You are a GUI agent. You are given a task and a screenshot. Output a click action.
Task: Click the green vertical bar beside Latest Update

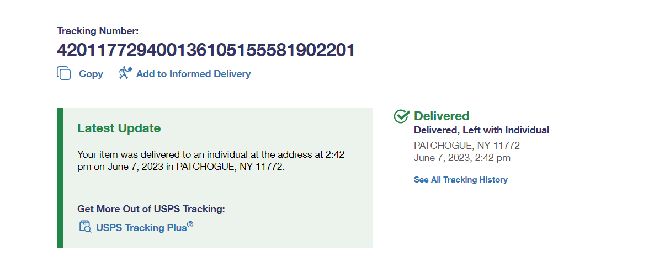pyautogui.click(x=60, y=178)
